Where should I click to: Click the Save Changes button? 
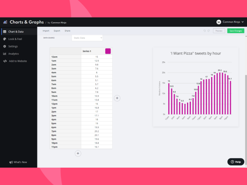(236, 31)
